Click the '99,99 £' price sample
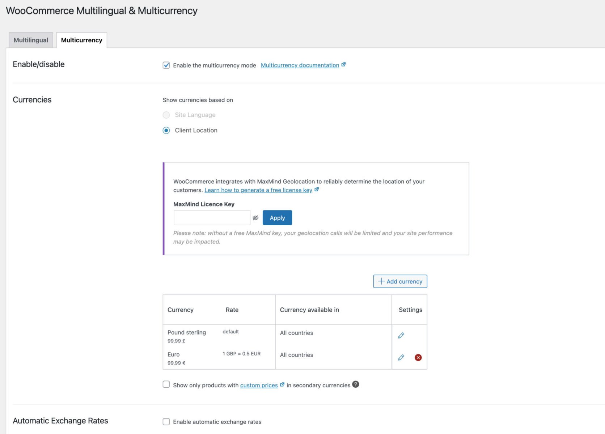Screen dimensions: 605x434 176,341
